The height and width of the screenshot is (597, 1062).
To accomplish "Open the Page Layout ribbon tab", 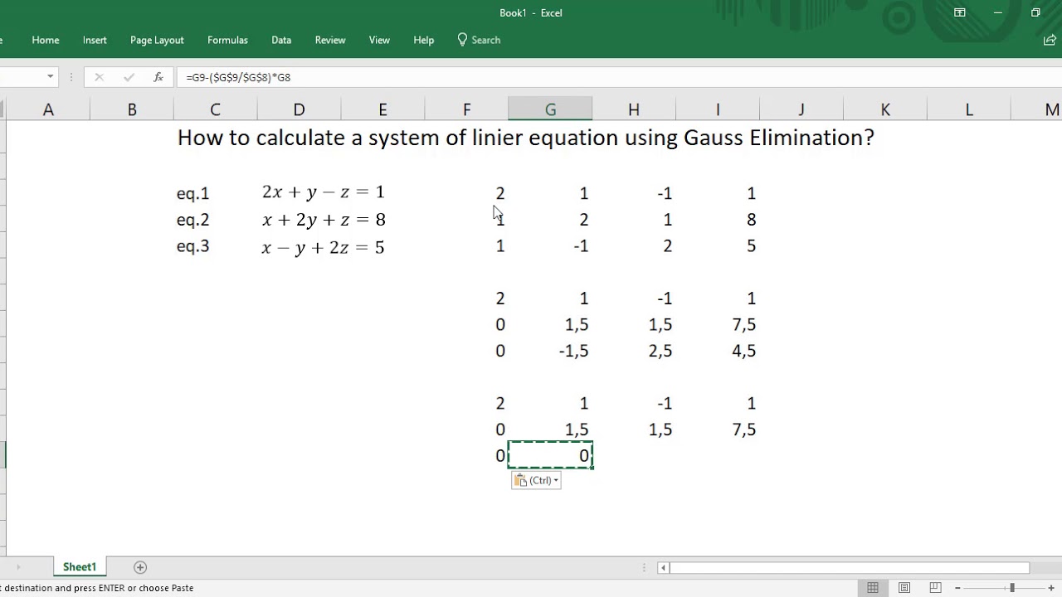I will pyautogui.click(x=157, y=40).
